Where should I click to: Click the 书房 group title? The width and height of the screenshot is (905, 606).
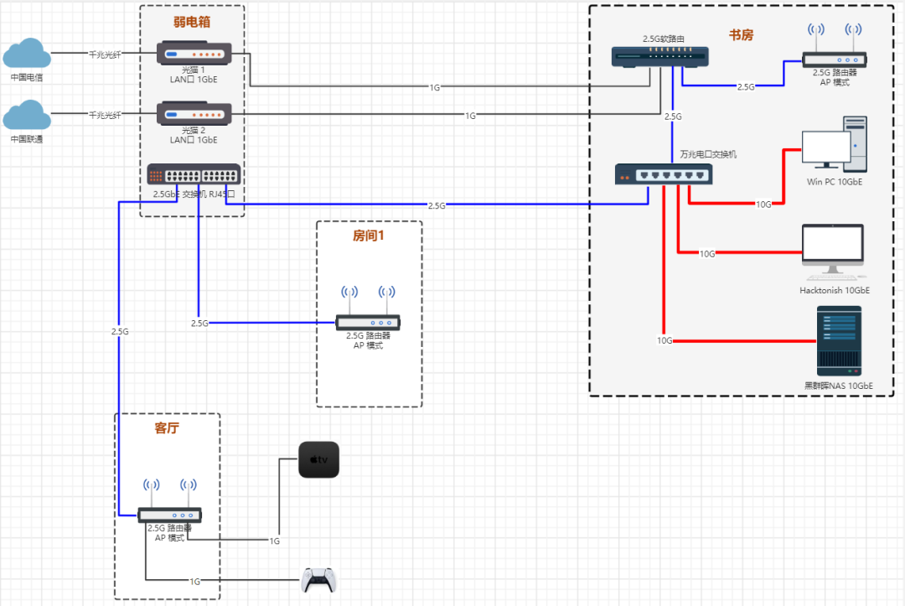[741, 34]
